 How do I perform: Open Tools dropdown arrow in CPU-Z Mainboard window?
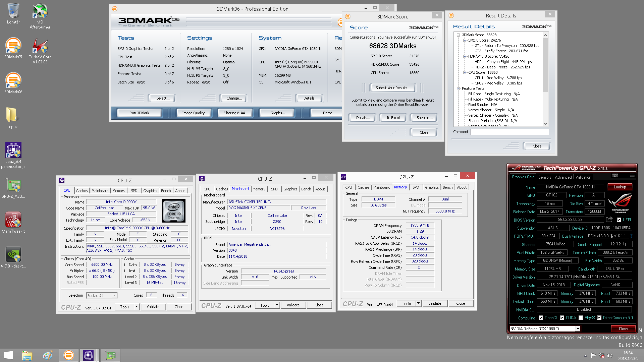[276, 305]
